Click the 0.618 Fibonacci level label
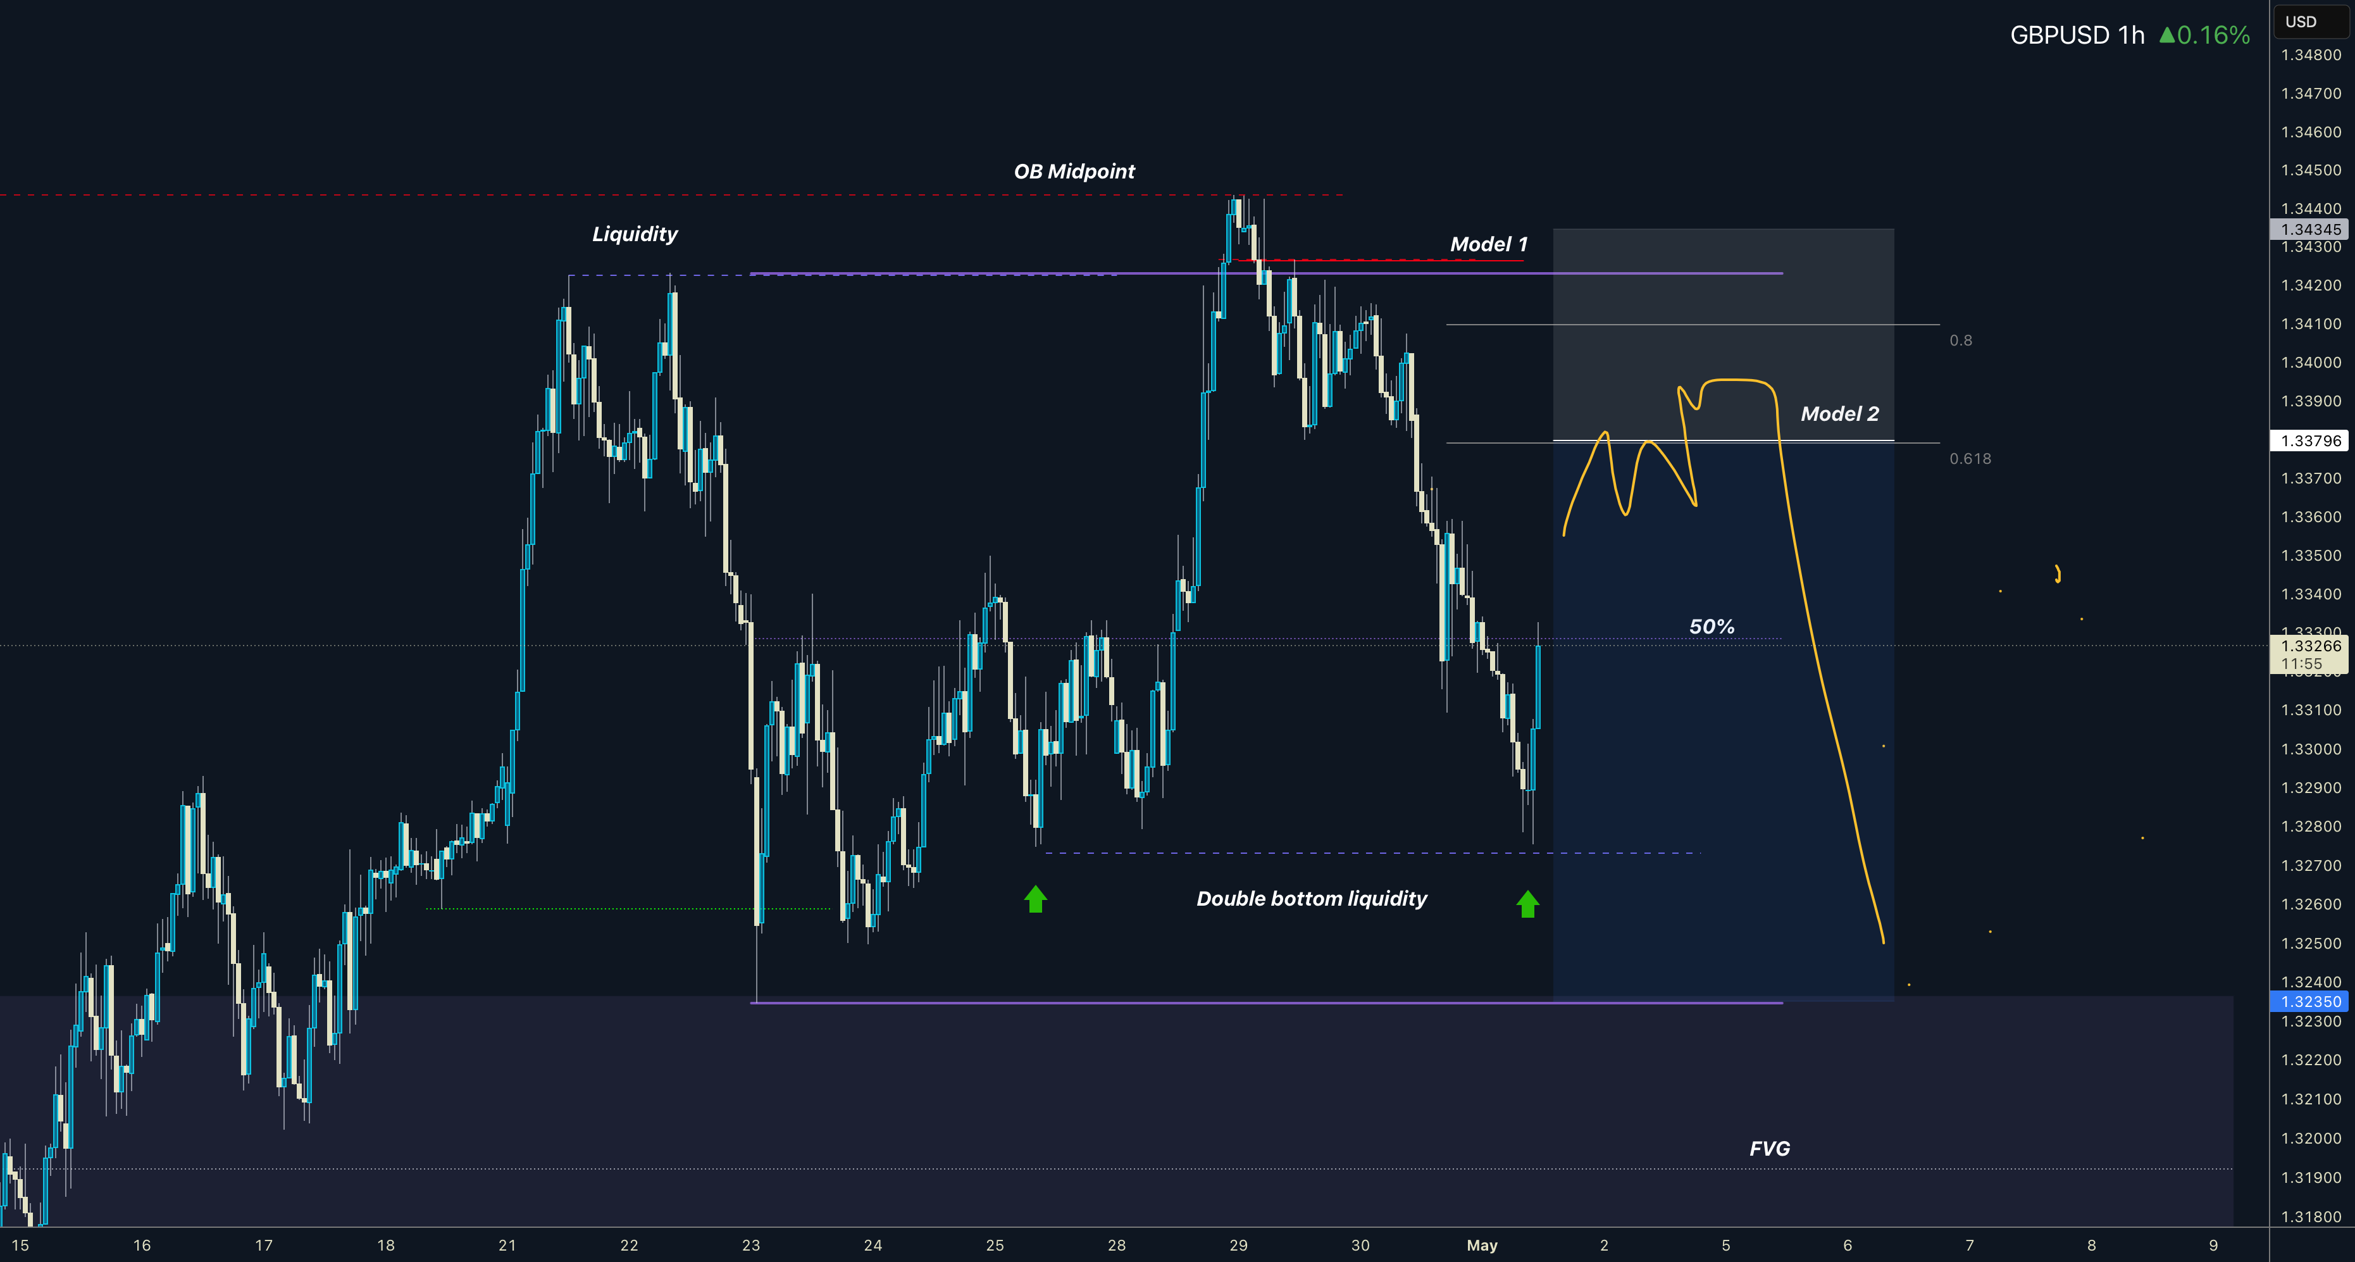The width and height of the screenshot is (2355, 1262). [1969, 459]
